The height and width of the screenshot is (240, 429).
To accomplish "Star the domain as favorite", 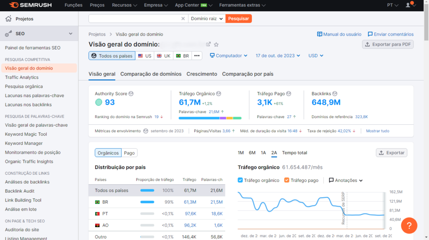I will [x=216, y=44].
